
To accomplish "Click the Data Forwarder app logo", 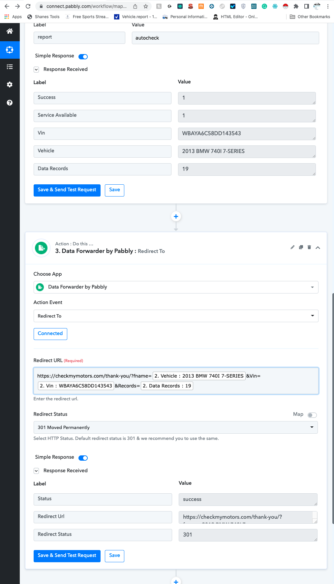I will [x=41, y=248].
